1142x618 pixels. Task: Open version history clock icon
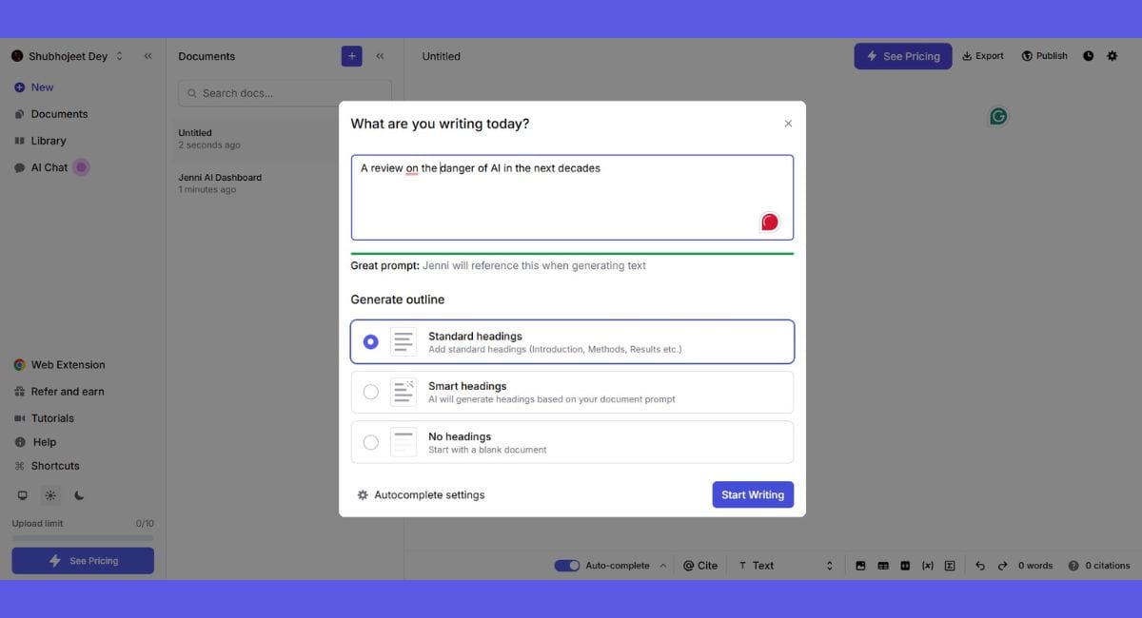[x=1089, y=56]
